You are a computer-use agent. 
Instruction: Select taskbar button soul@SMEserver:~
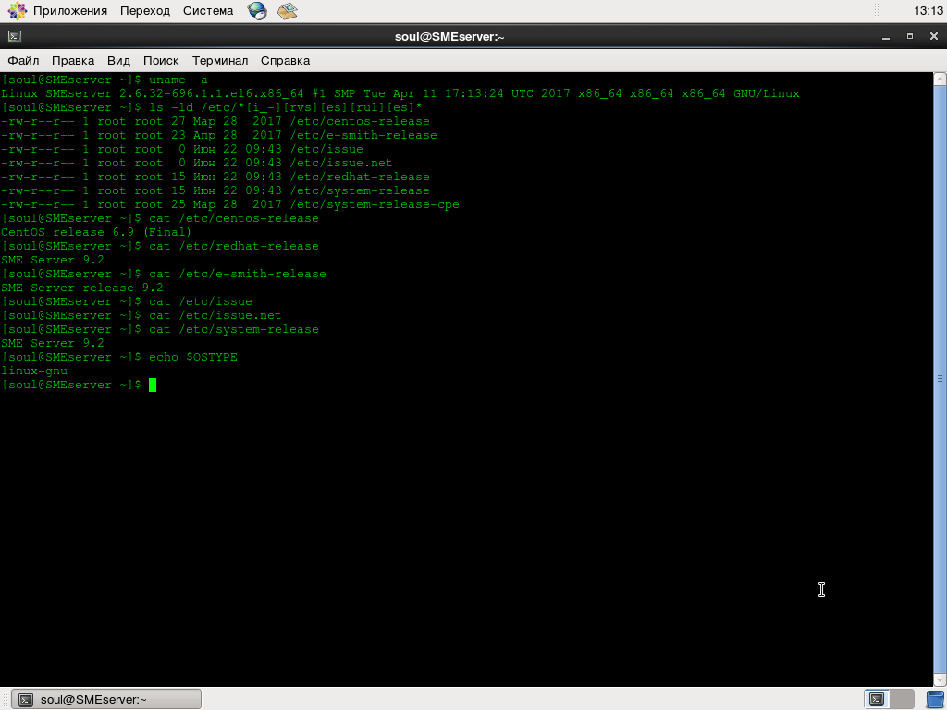pyautogui.click(x=106, y=699)
